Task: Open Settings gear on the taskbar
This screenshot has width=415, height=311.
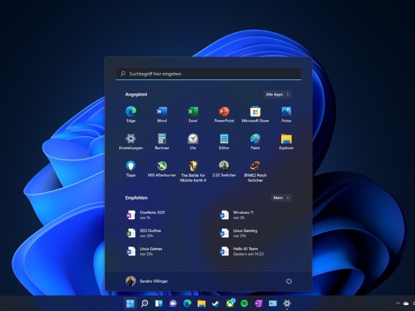Action: pos(287,303)
